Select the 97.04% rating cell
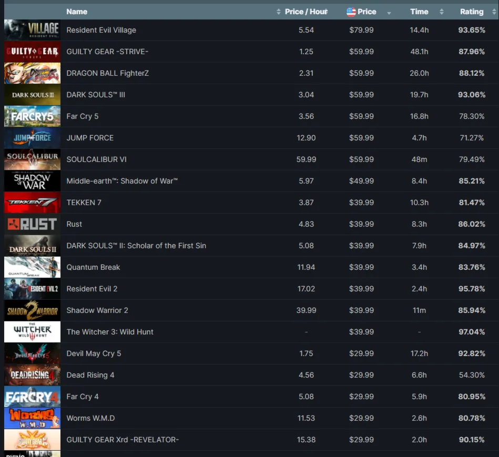 pos(471,332)
